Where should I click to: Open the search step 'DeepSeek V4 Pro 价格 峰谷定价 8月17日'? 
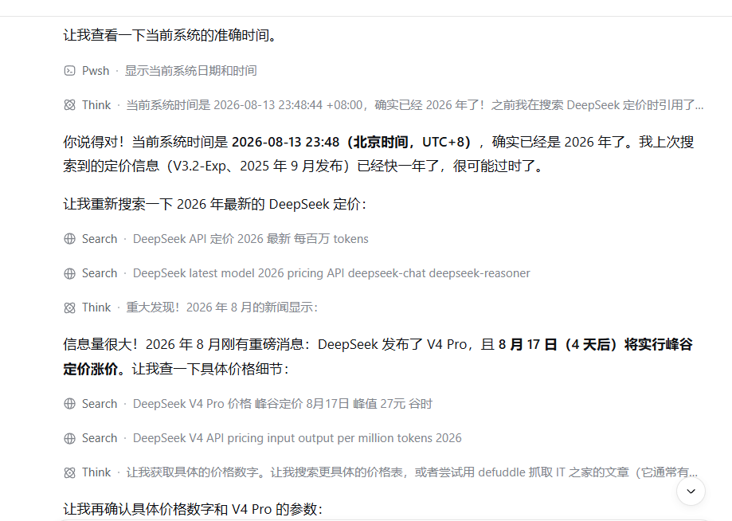coord(248,404)
